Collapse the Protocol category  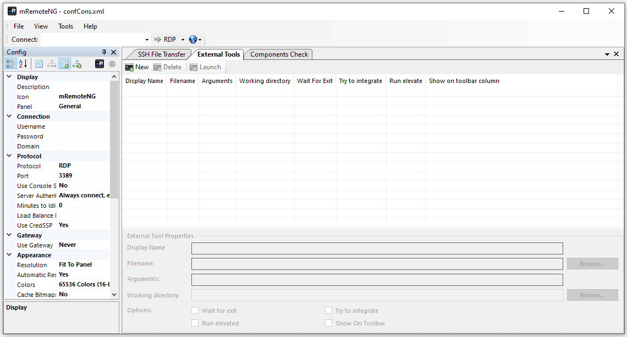click(x=9, y=156)
